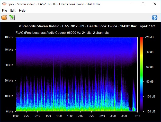Click the FLAC codec info line
This screenshot has height=122, width=161.
click(x=62, y=33)
